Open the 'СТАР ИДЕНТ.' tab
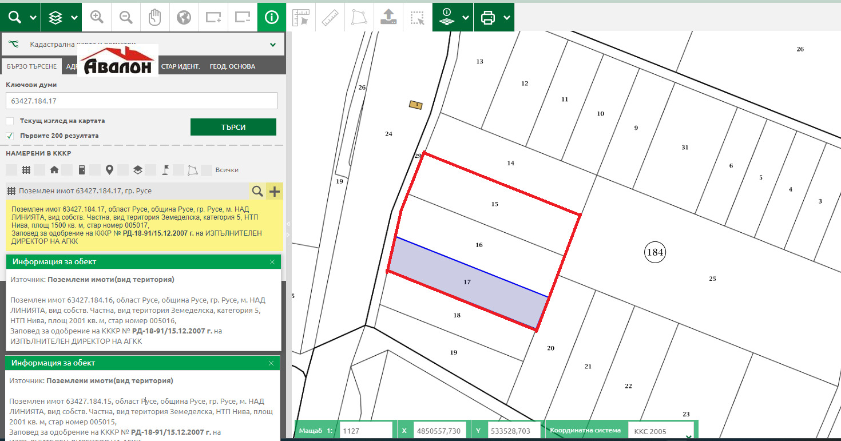The width and height of the screenshot is (841, 441). click(180, 66)
